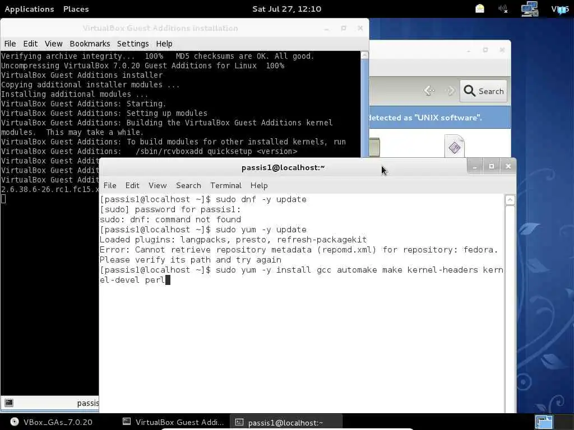Select the file icon in file manager window

click(454, 146)
